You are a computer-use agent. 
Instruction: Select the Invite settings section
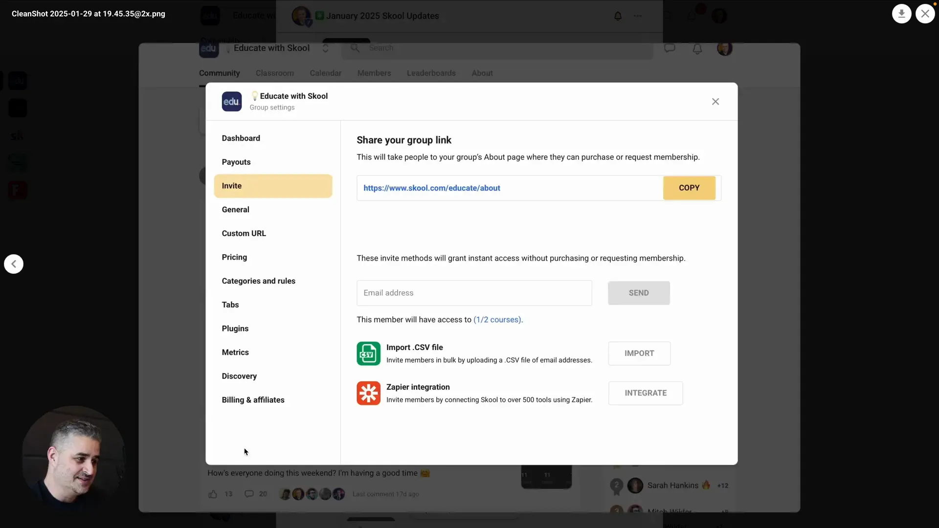tap(273, 186)
